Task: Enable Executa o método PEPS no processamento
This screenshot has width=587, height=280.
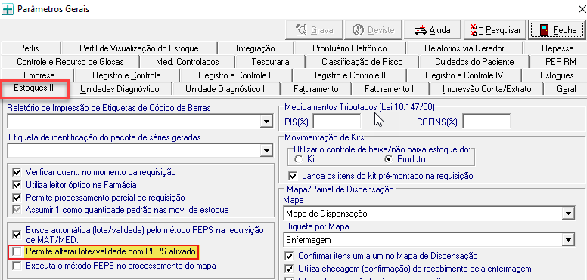Action: click(17, 266)
